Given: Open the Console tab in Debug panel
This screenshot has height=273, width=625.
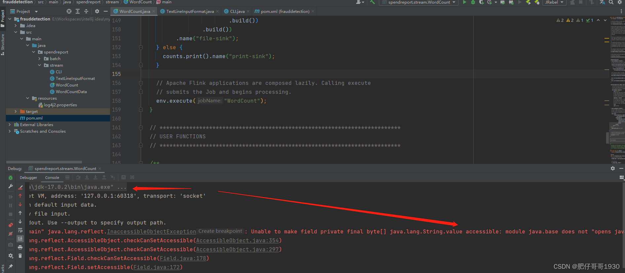Looking at the screenshot, I should (52, 178).
